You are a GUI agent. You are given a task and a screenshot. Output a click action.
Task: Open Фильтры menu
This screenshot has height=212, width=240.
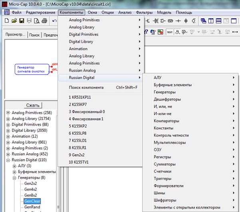(144, 12)
